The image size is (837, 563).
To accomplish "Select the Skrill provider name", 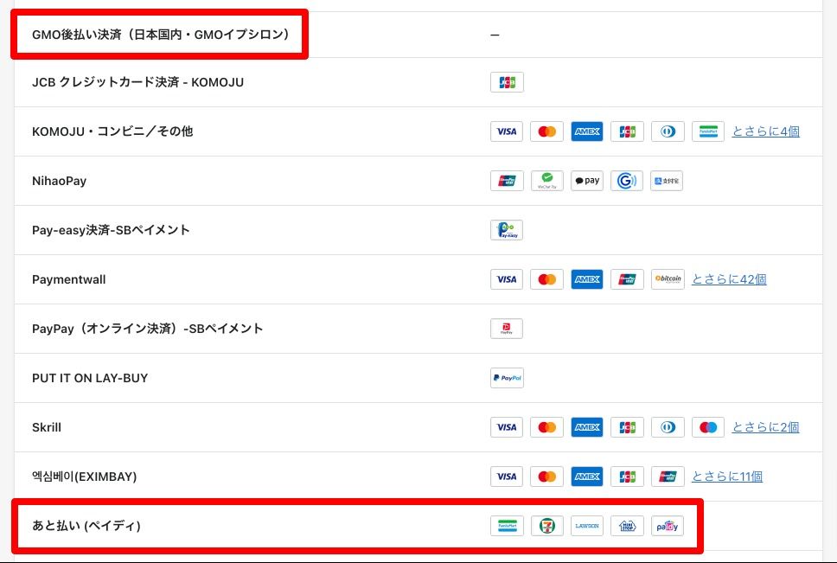I will coord(47,427).
